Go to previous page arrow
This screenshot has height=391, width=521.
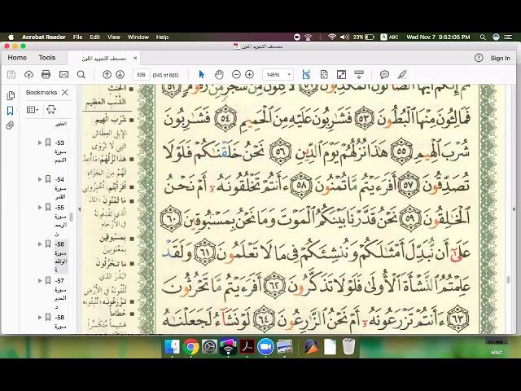[x=107, y=74]
